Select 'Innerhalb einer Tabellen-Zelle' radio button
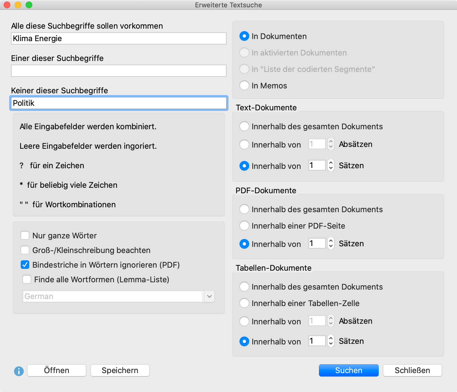 [x=244, y=303]
